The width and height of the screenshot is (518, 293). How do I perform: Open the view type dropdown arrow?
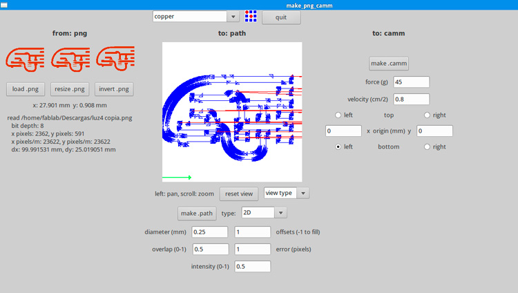tap(303, 193)
